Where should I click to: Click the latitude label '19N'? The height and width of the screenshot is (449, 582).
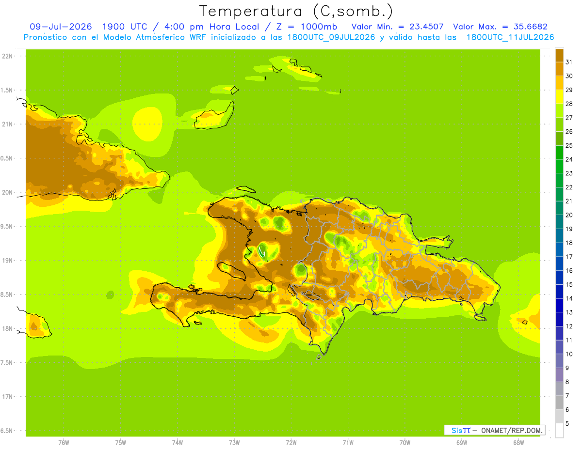(x=7, y=261)
